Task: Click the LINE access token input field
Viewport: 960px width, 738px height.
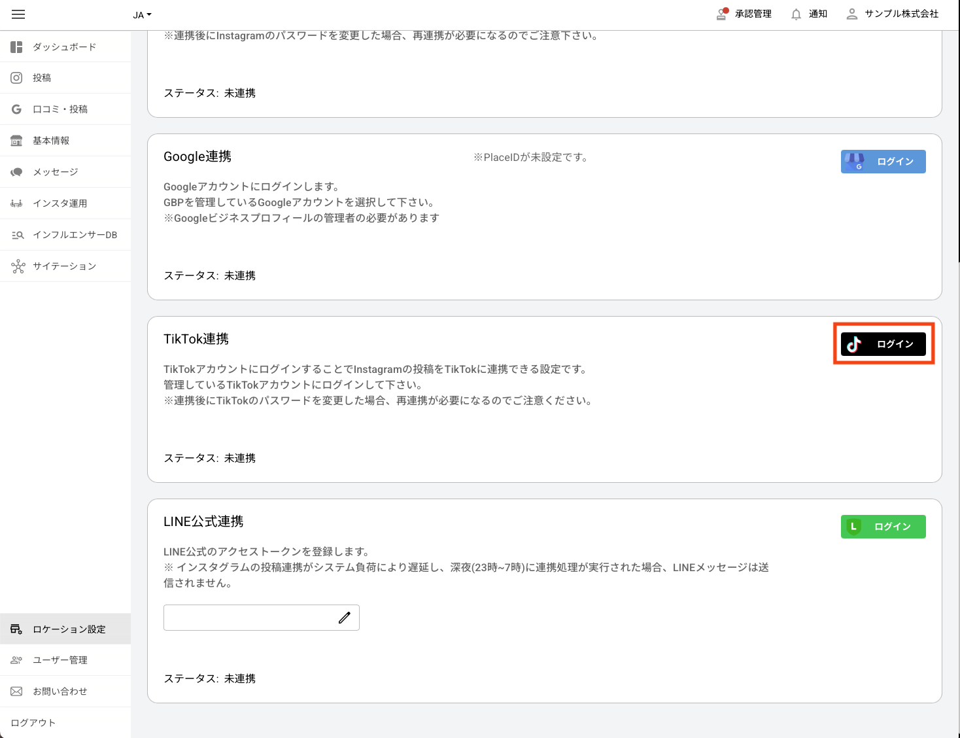Action: pyautogui.click(x=249, y=618)
